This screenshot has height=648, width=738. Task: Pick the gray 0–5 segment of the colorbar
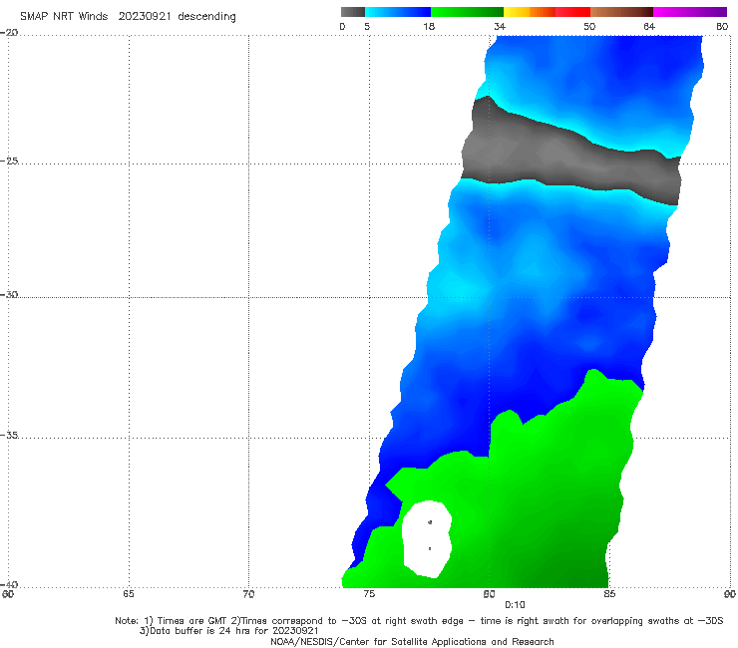pyautogui.click(x=353, y=12)
